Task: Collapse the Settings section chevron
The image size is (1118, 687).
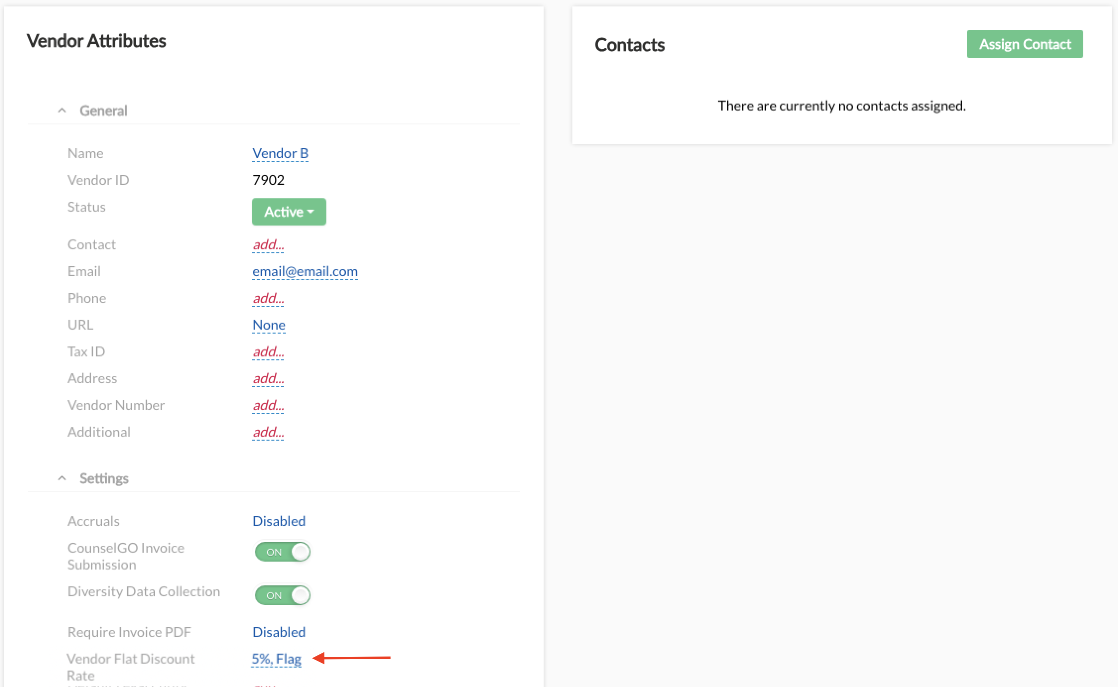Action: point(62,478)
